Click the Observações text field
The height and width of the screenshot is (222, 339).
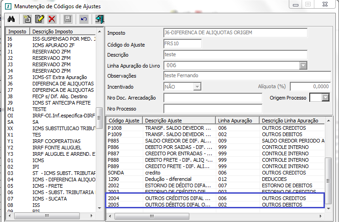point(246,76)
